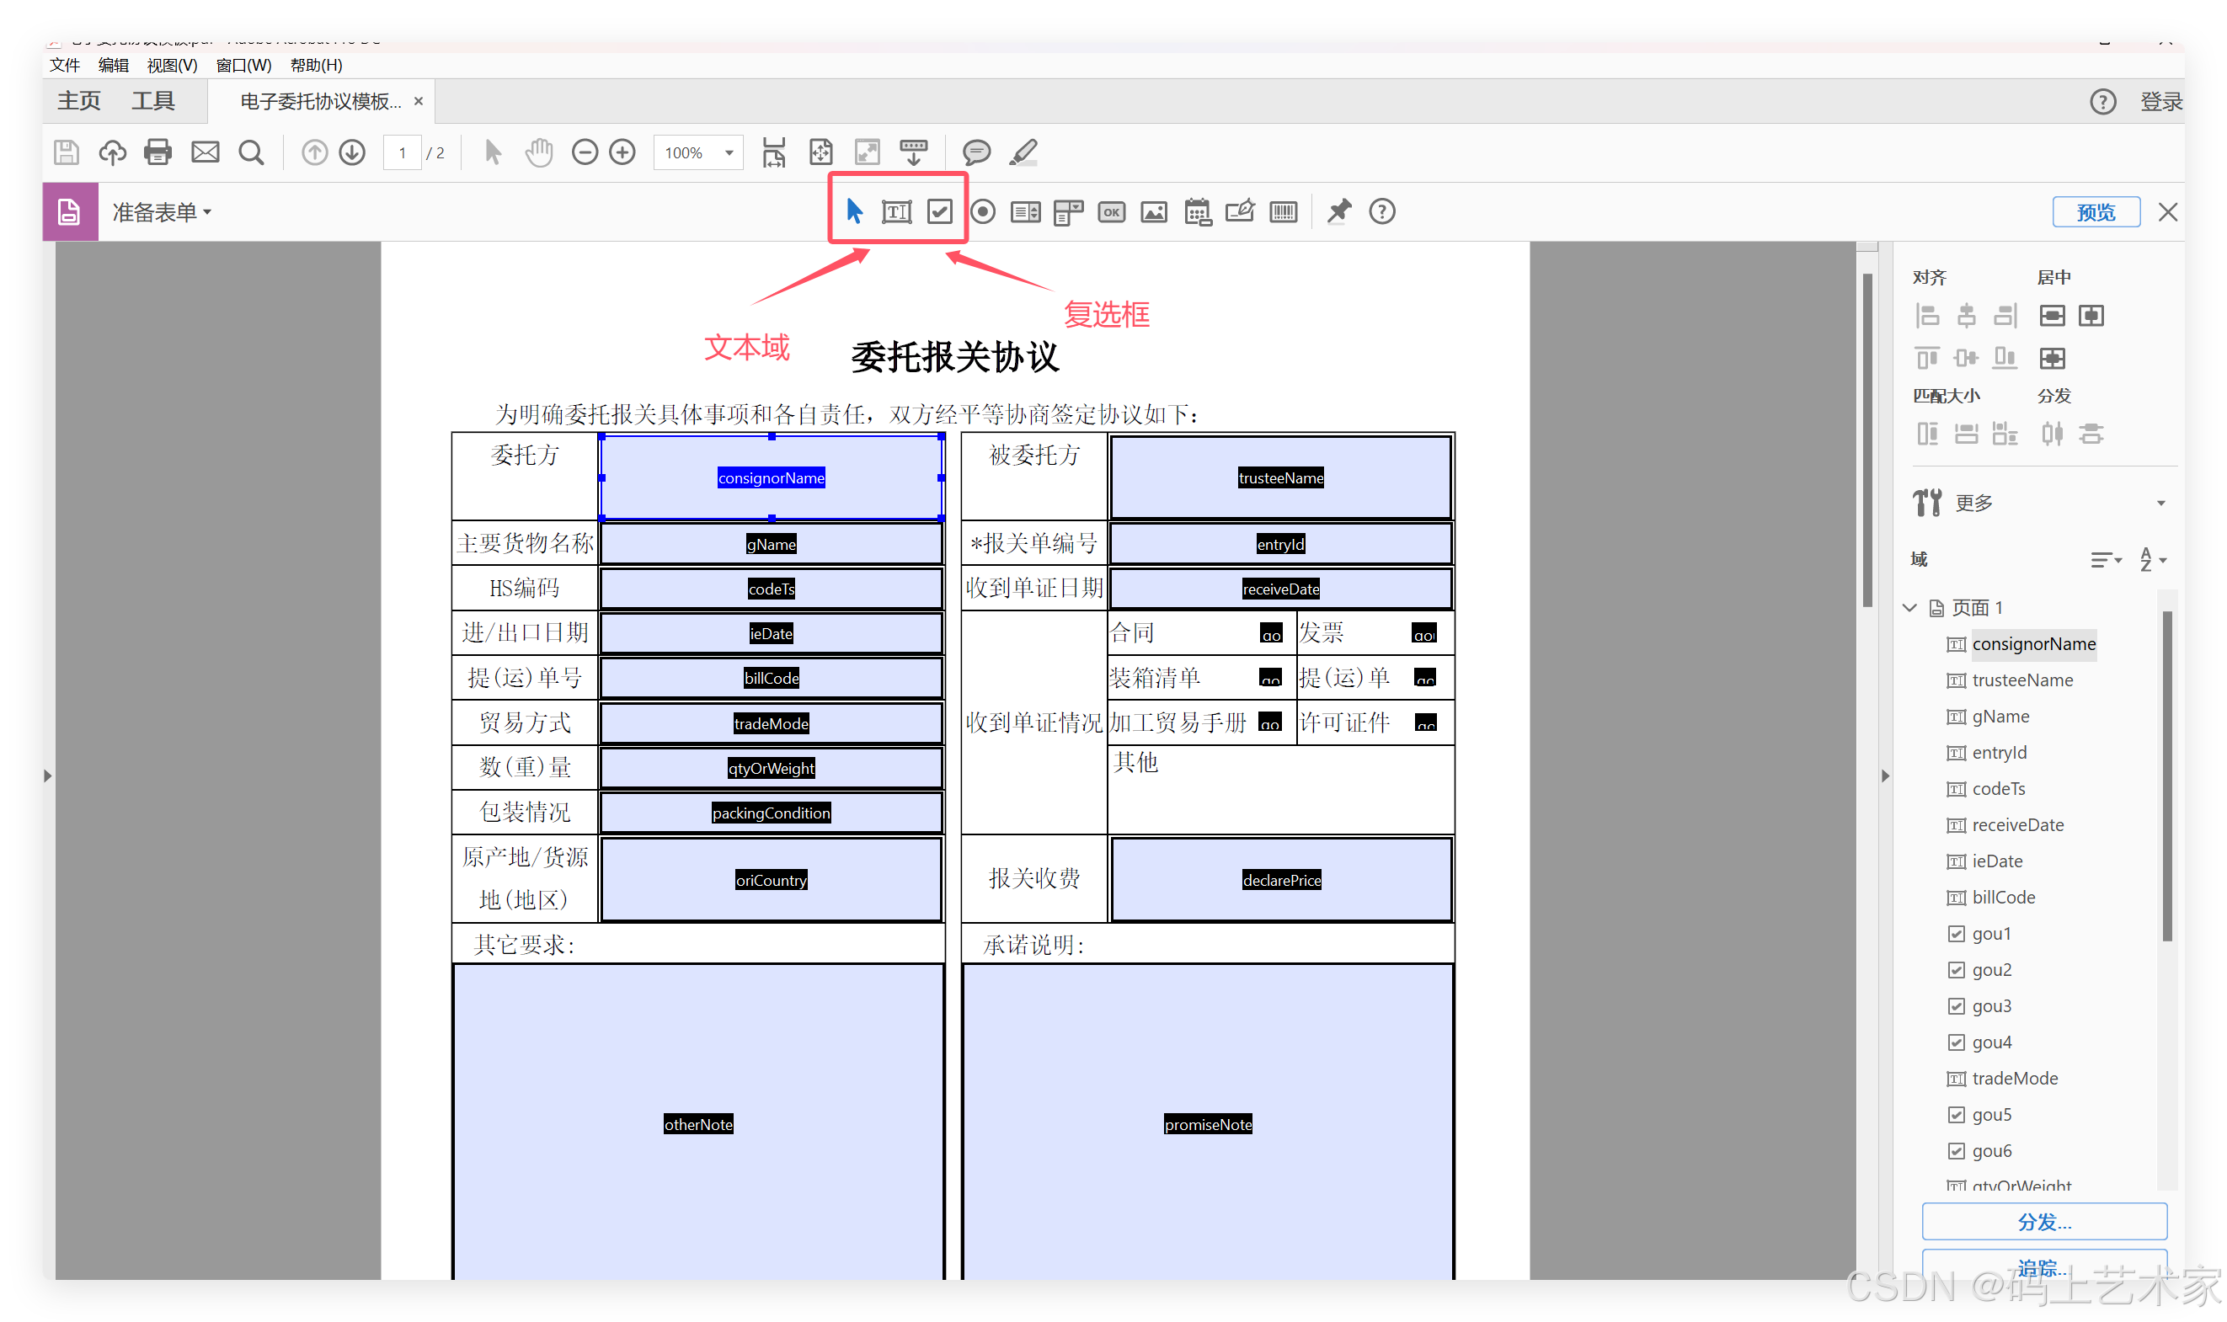The height and width of the screenshot is (1322, 2227).
Task: Add a text field tool
Action: pos(896,212)
